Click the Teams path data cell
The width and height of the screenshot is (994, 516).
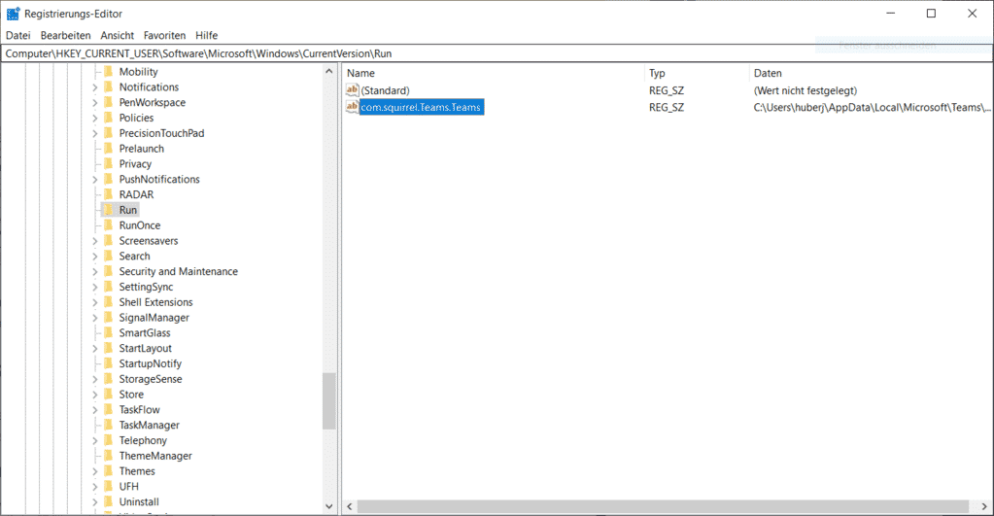(872, 107)
